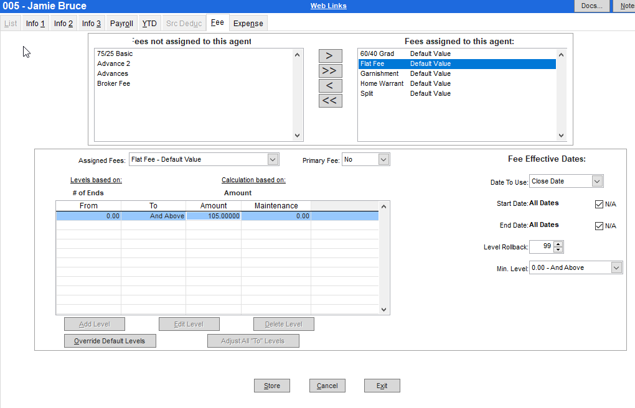The width and height of the screenshot is (635, 408).
Task: Assign all fees using ">>" arrow
Action: click(330, 70)
